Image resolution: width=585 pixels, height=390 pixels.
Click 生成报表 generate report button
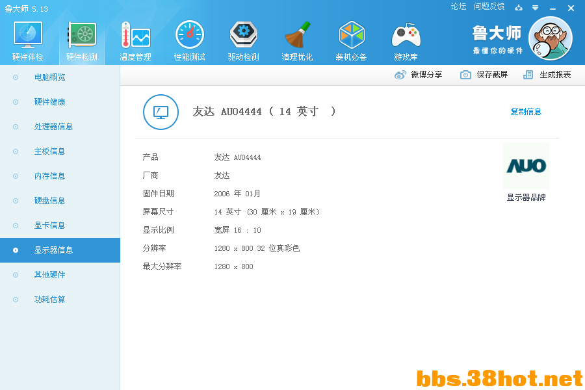click(547, 75)
